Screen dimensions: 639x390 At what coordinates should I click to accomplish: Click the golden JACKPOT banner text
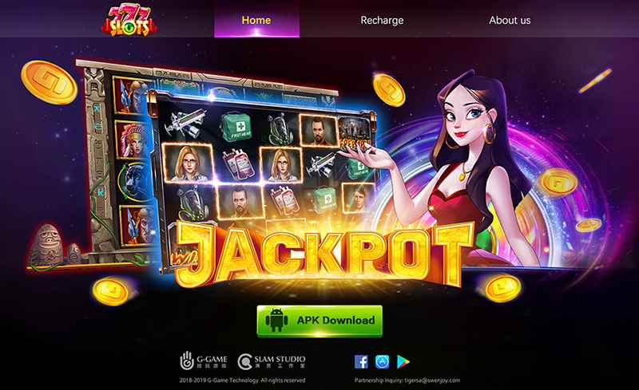[x=324, y=254]
